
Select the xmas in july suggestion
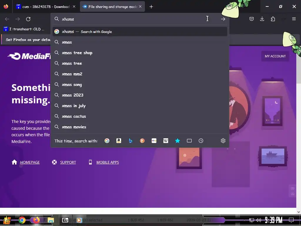[x=140, y=106]
